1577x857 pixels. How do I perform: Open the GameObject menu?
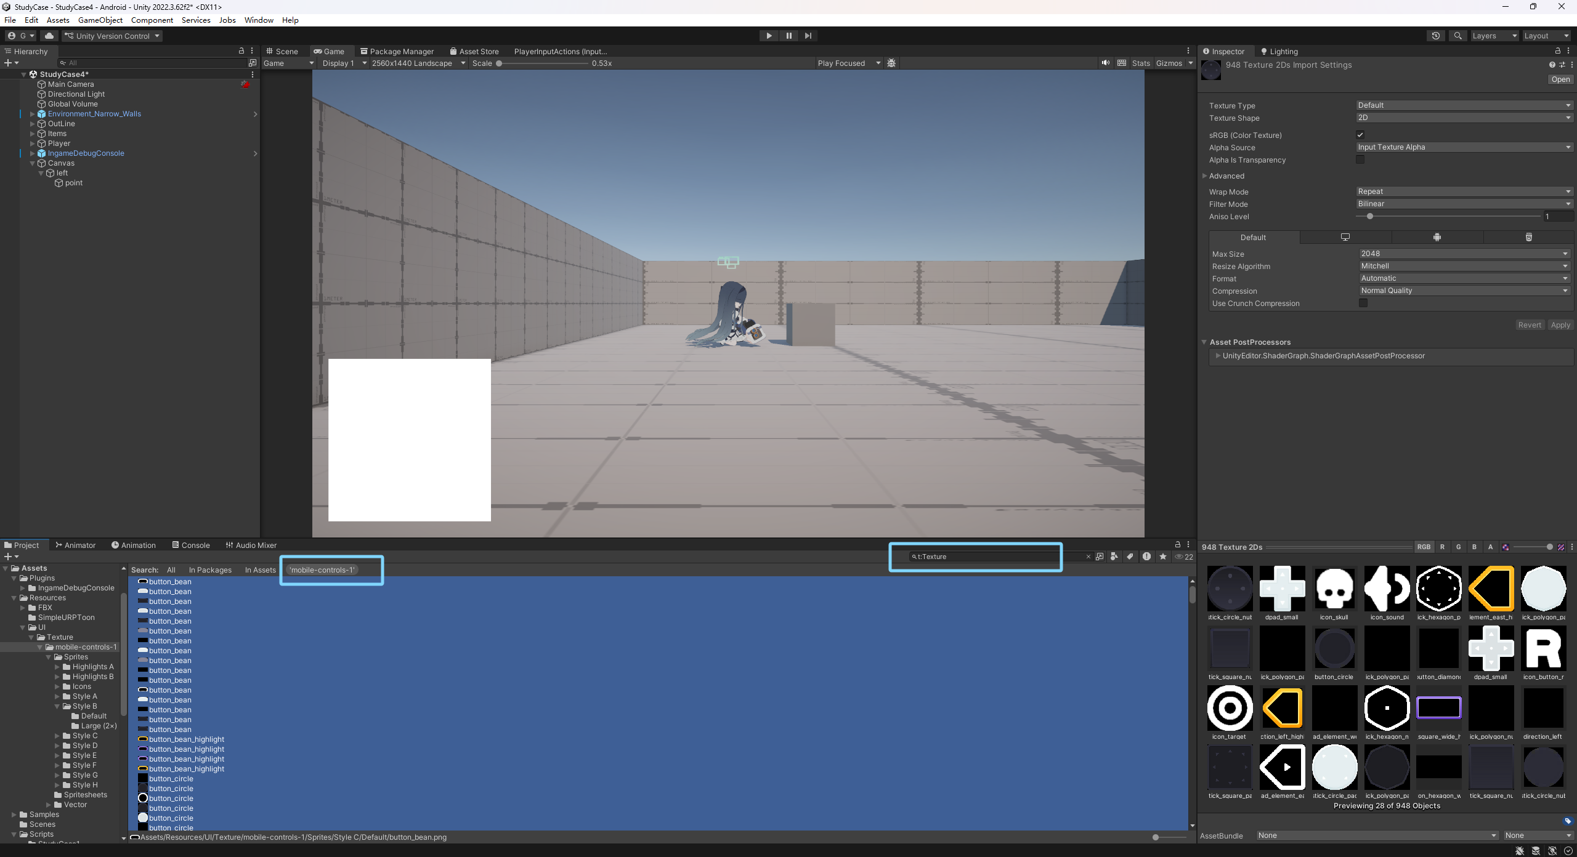[100, 20]
